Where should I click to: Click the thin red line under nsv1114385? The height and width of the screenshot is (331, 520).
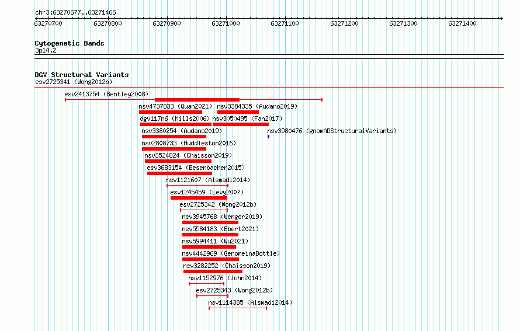click(x=238, y=308)
